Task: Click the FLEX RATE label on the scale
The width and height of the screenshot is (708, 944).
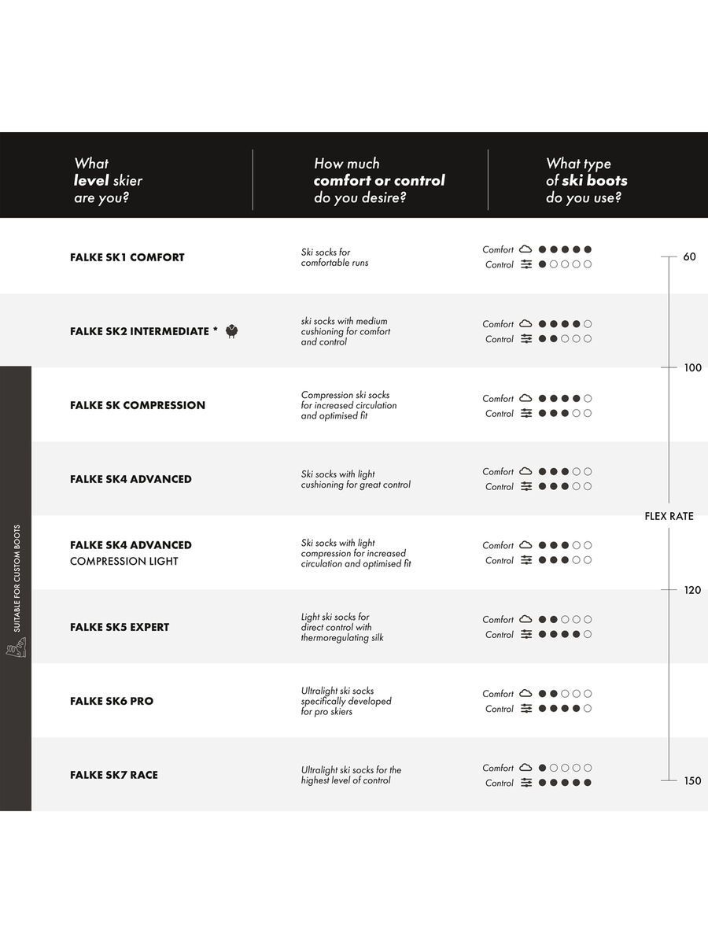Action: coord(669,516)
